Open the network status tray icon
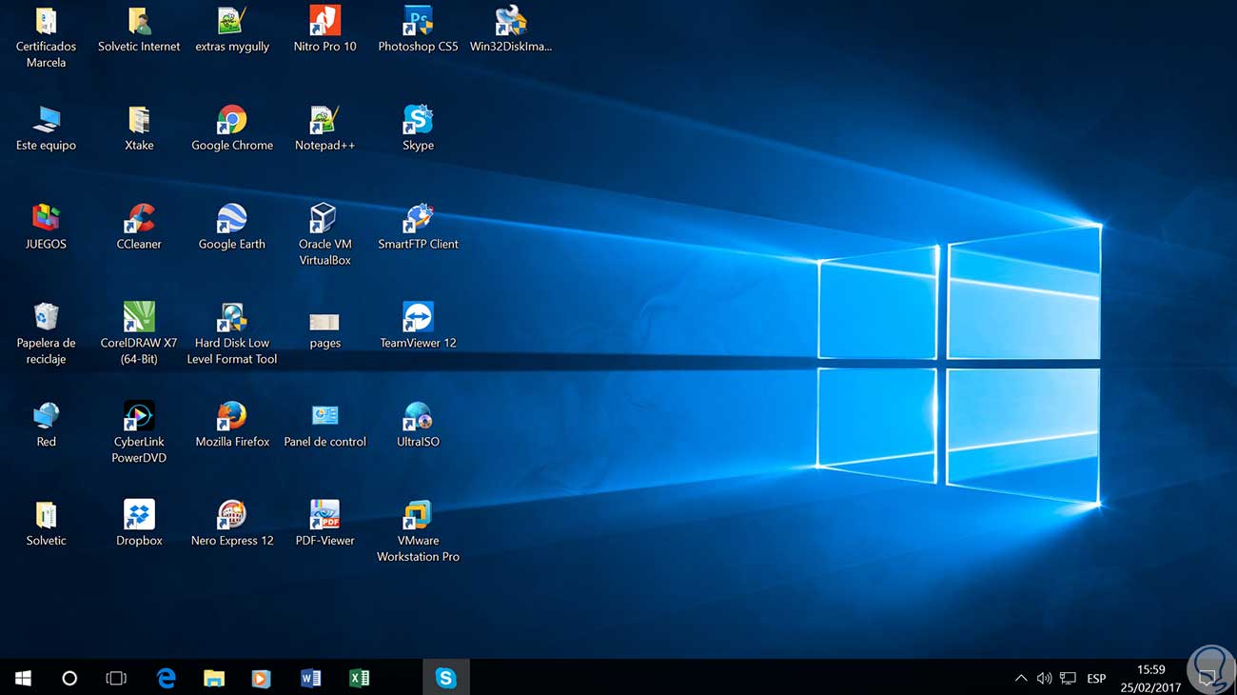Viewport: 1237px width, 695px height. click(1068, 679)
